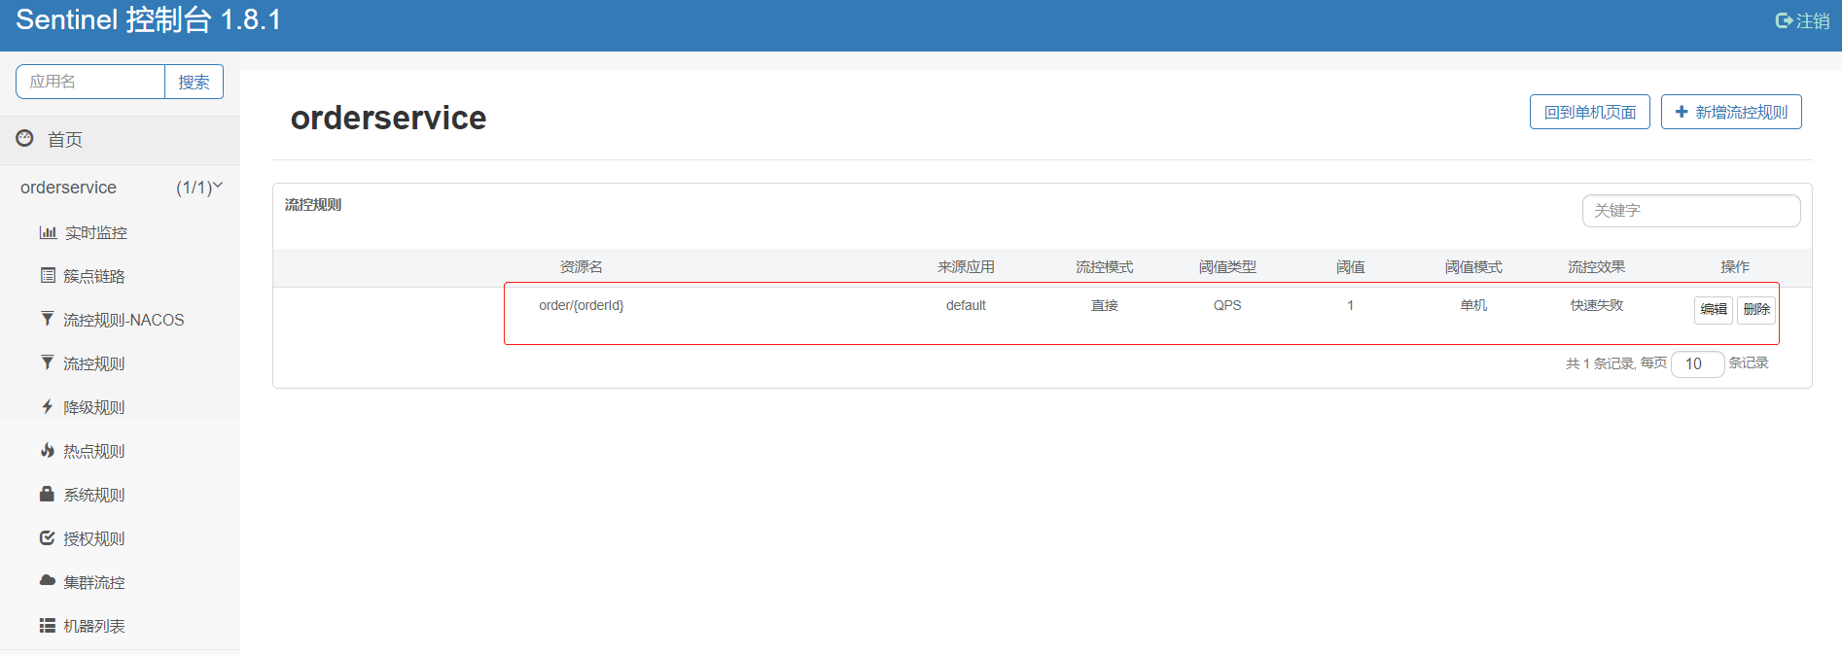Click the 流控模式 column header

1105,266
